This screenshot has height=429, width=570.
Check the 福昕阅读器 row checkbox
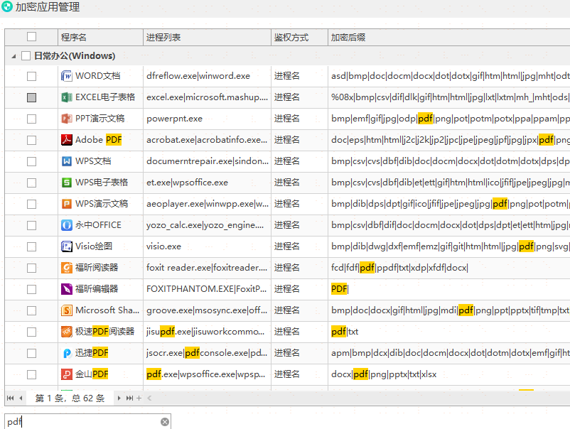(31, 268)
